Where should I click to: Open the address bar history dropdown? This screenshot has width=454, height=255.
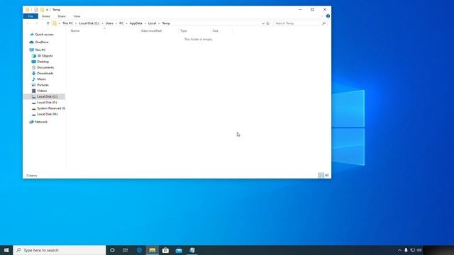point(263,23)
